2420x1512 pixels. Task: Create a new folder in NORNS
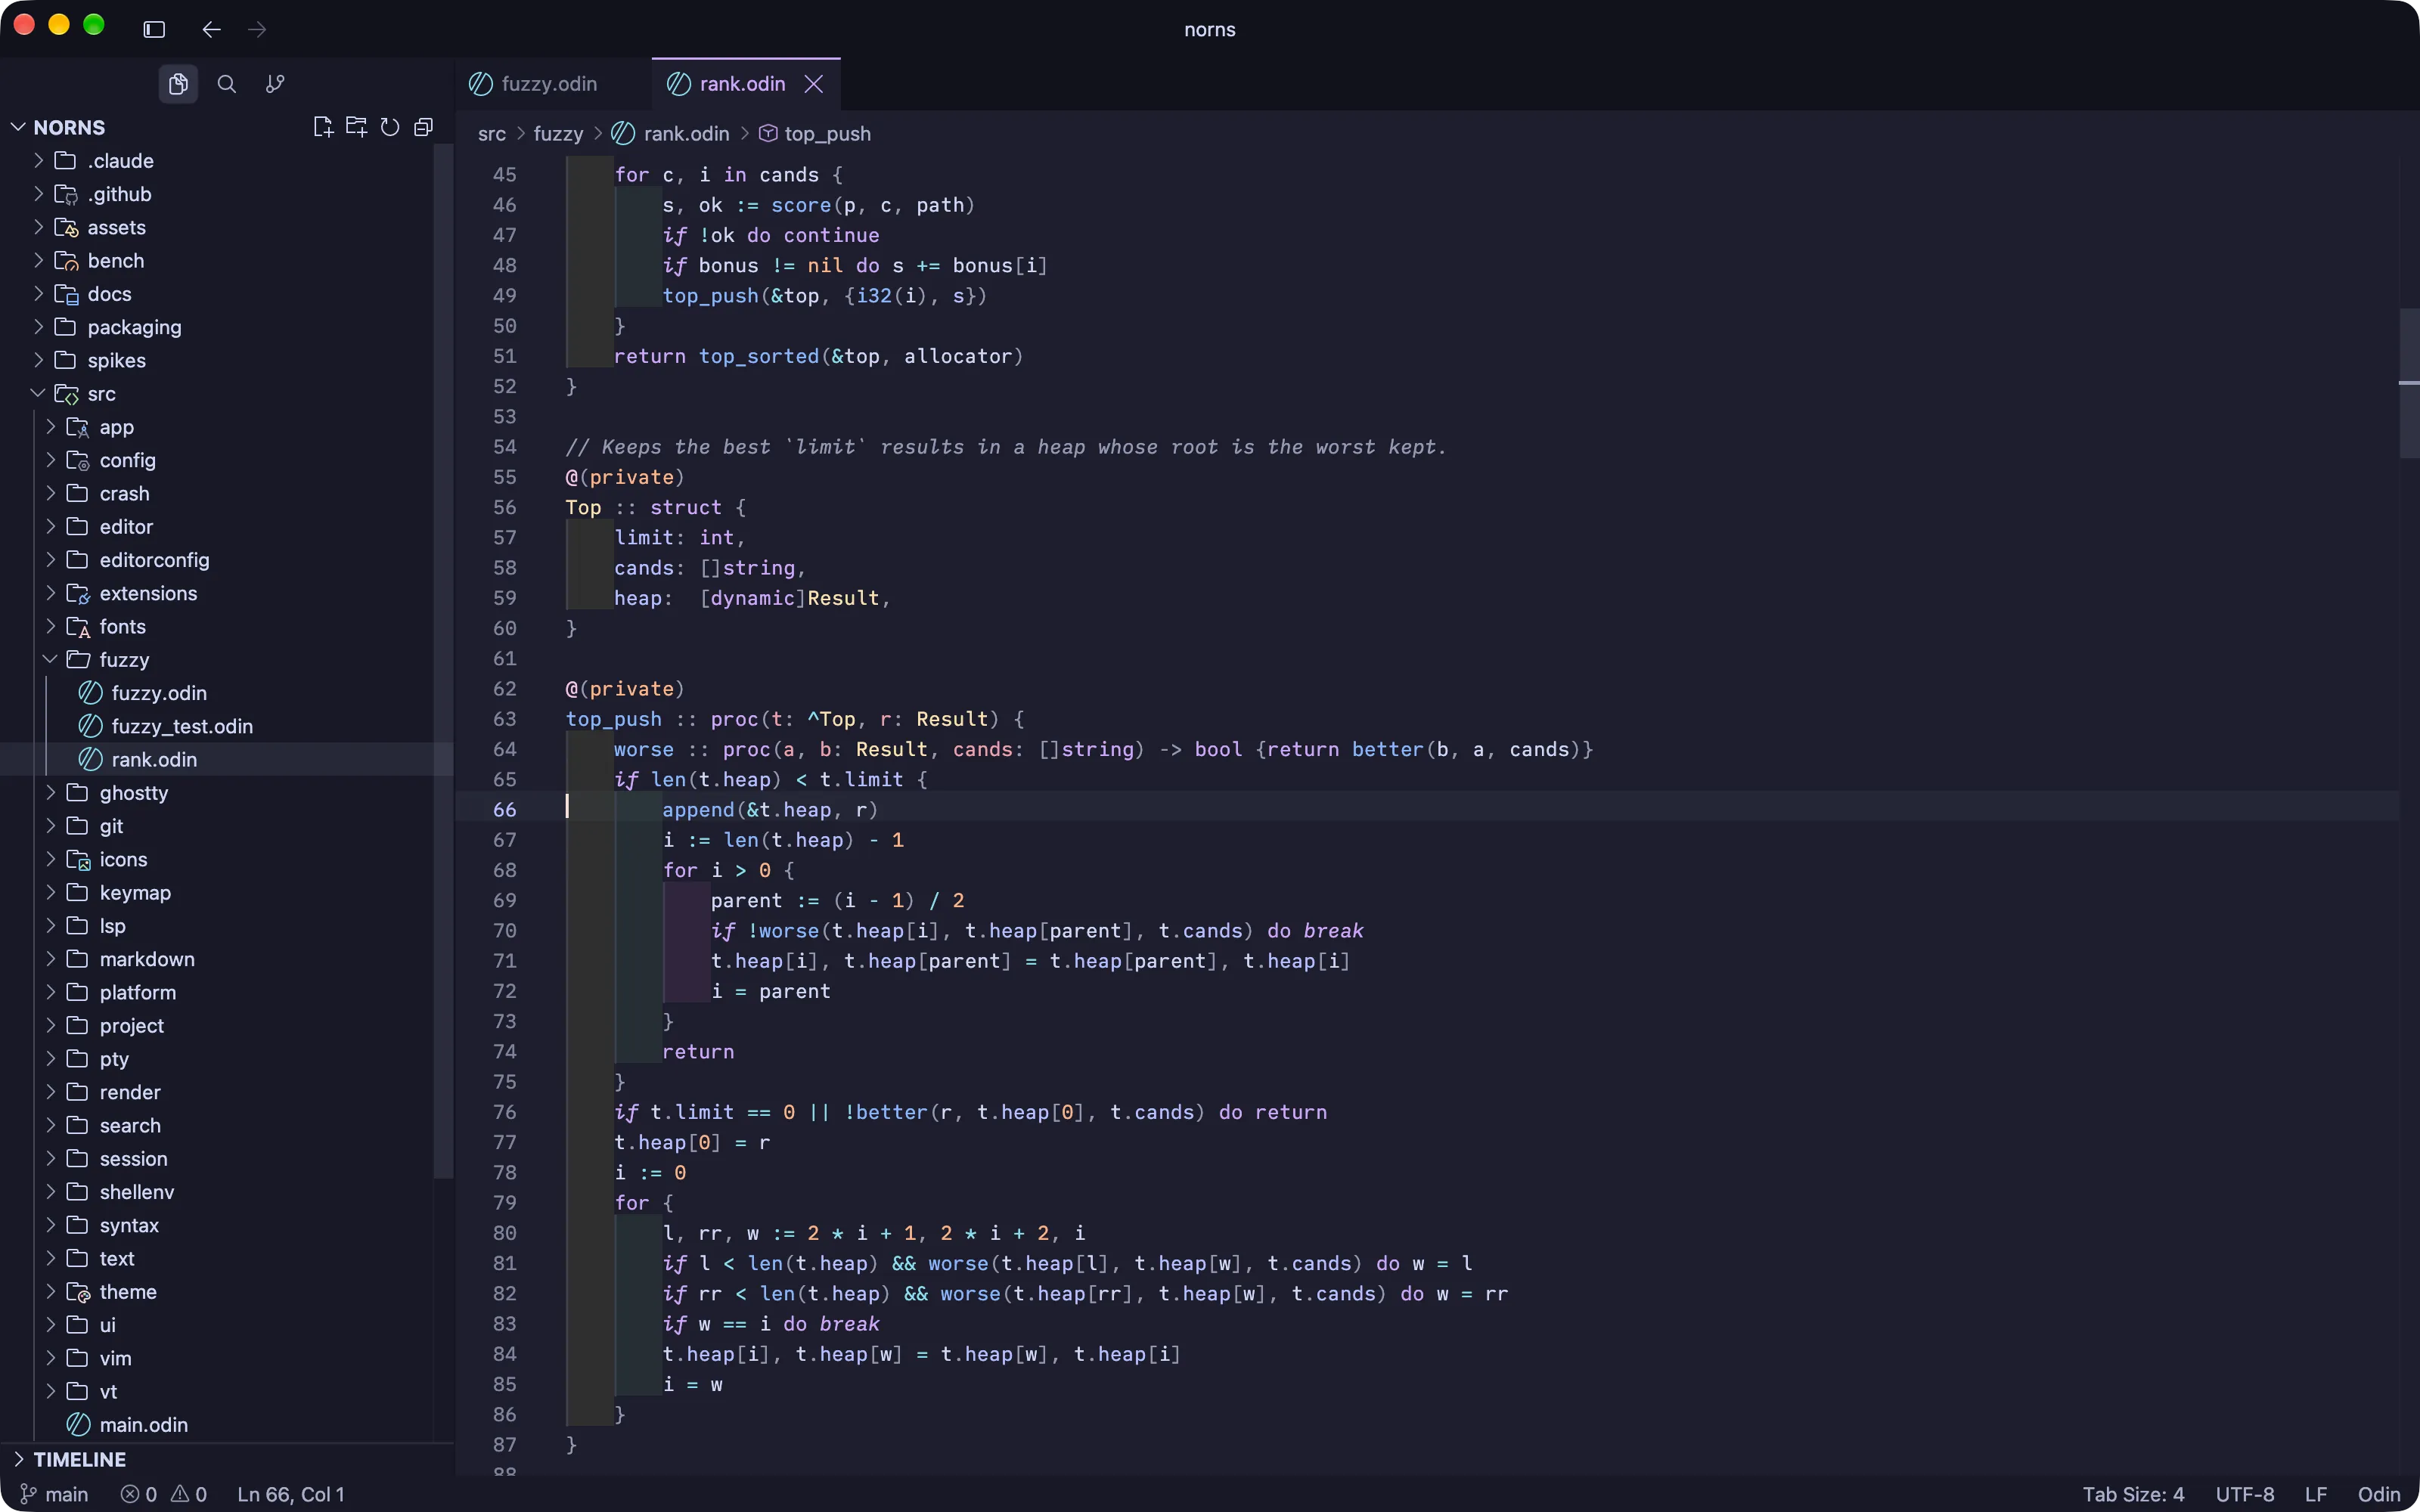click(356, 127)
